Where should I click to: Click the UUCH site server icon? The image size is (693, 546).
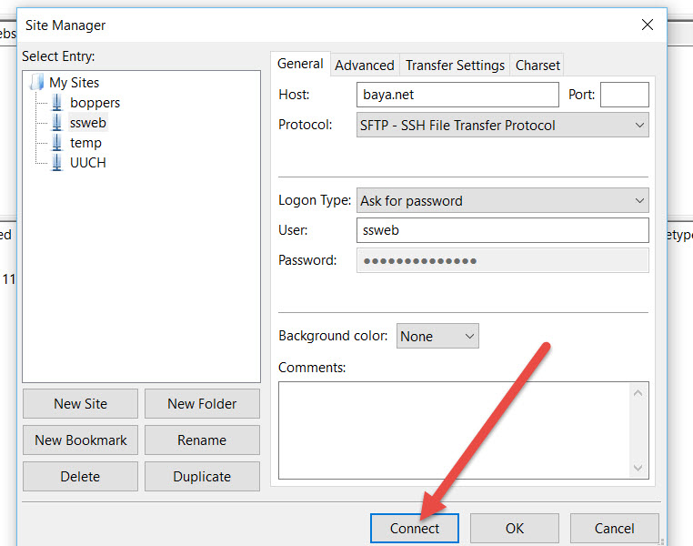[x=56, y=163]
